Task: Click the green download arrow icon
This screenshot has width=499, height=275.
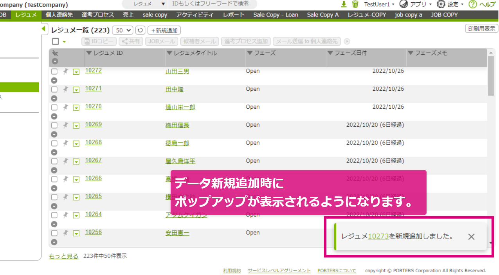Action: coord(344,4)
